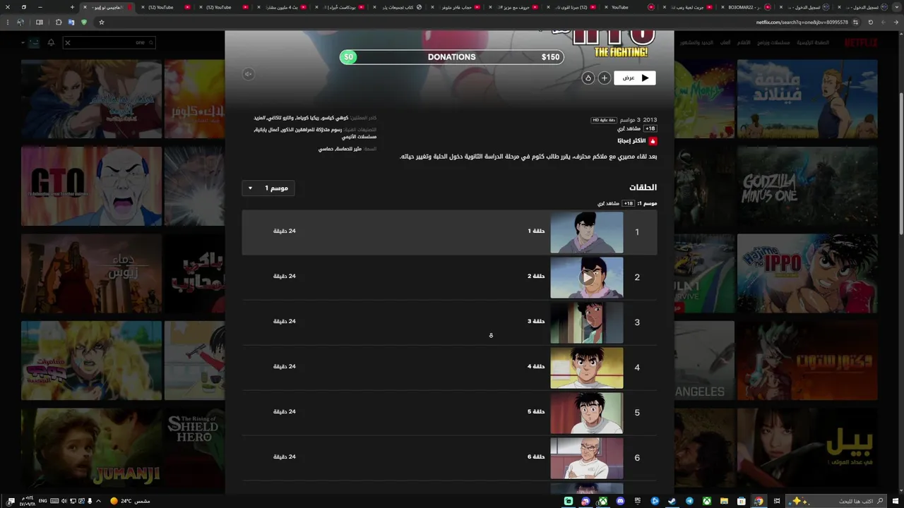Click the browser address bar URL
Screen dimensions: 904x508
pos(802,22)
